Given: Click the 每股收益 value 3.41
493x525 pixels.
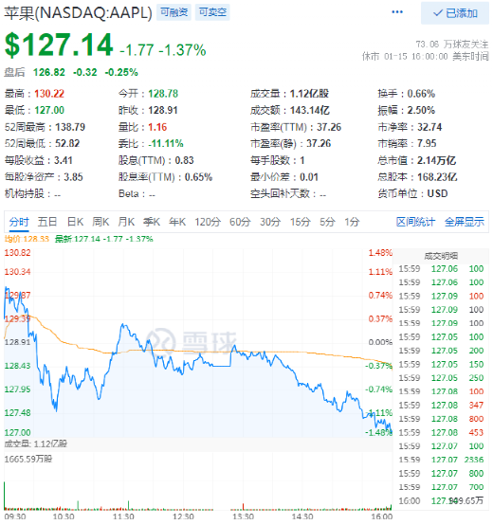Looking at the screenshot, I should [x=64, y=160].
